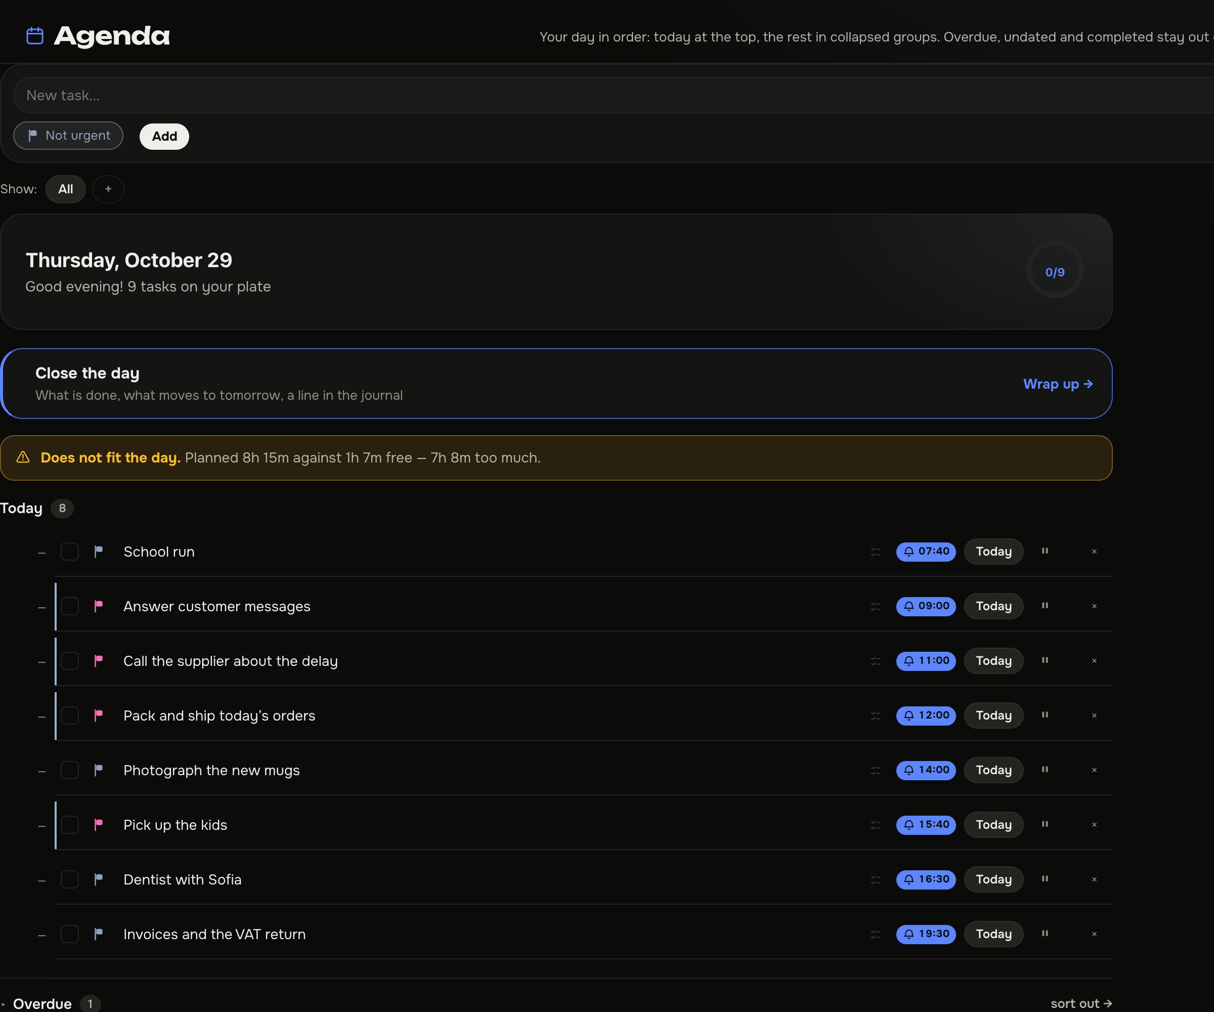Pause the Invoices and the VAT return task
Viewport: 1214px width, 1012px height.
pyautogui.click(x=1045, y=934)
